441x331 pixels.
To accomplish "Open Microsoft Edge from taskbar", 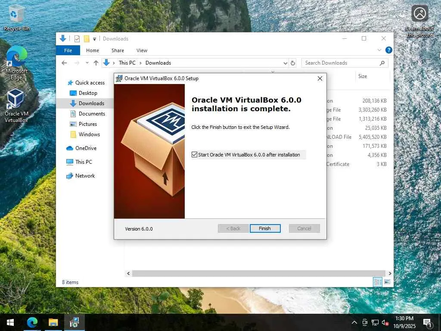I will tap(32, 322).
